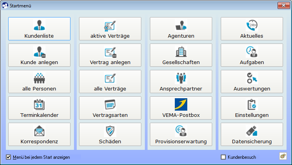Open Provisionserwartung
The image size is (292, 165).
(x=181, y=134)
